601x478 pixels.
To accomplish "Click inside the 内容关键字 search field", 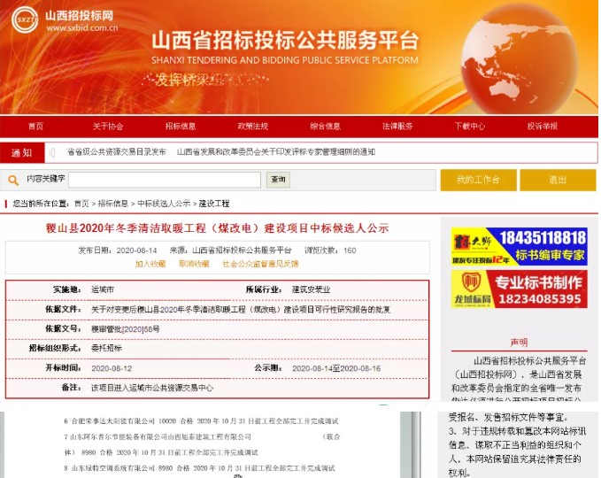I will [x=165, y=180].
